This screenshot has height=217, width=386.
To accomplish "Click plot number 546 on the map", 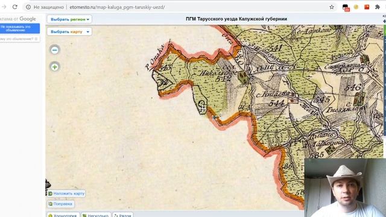I will click(x=353, y=87).
